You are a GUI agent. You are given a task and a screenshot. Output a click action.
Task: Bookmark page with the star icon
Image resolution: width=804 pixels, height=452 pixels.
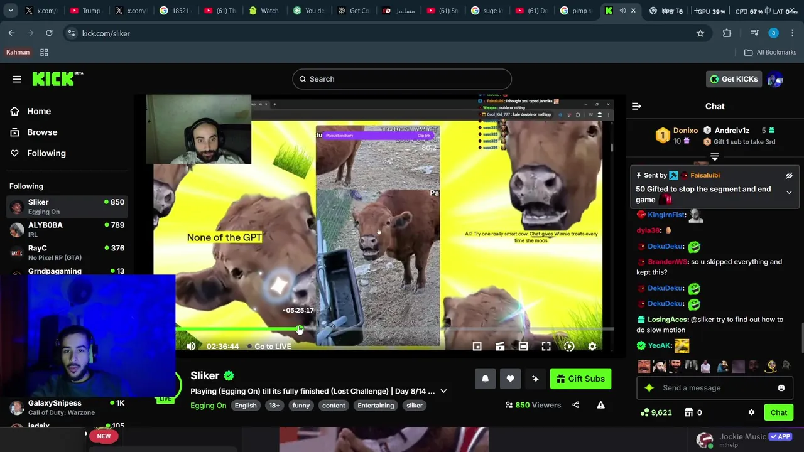coord(700,33)
